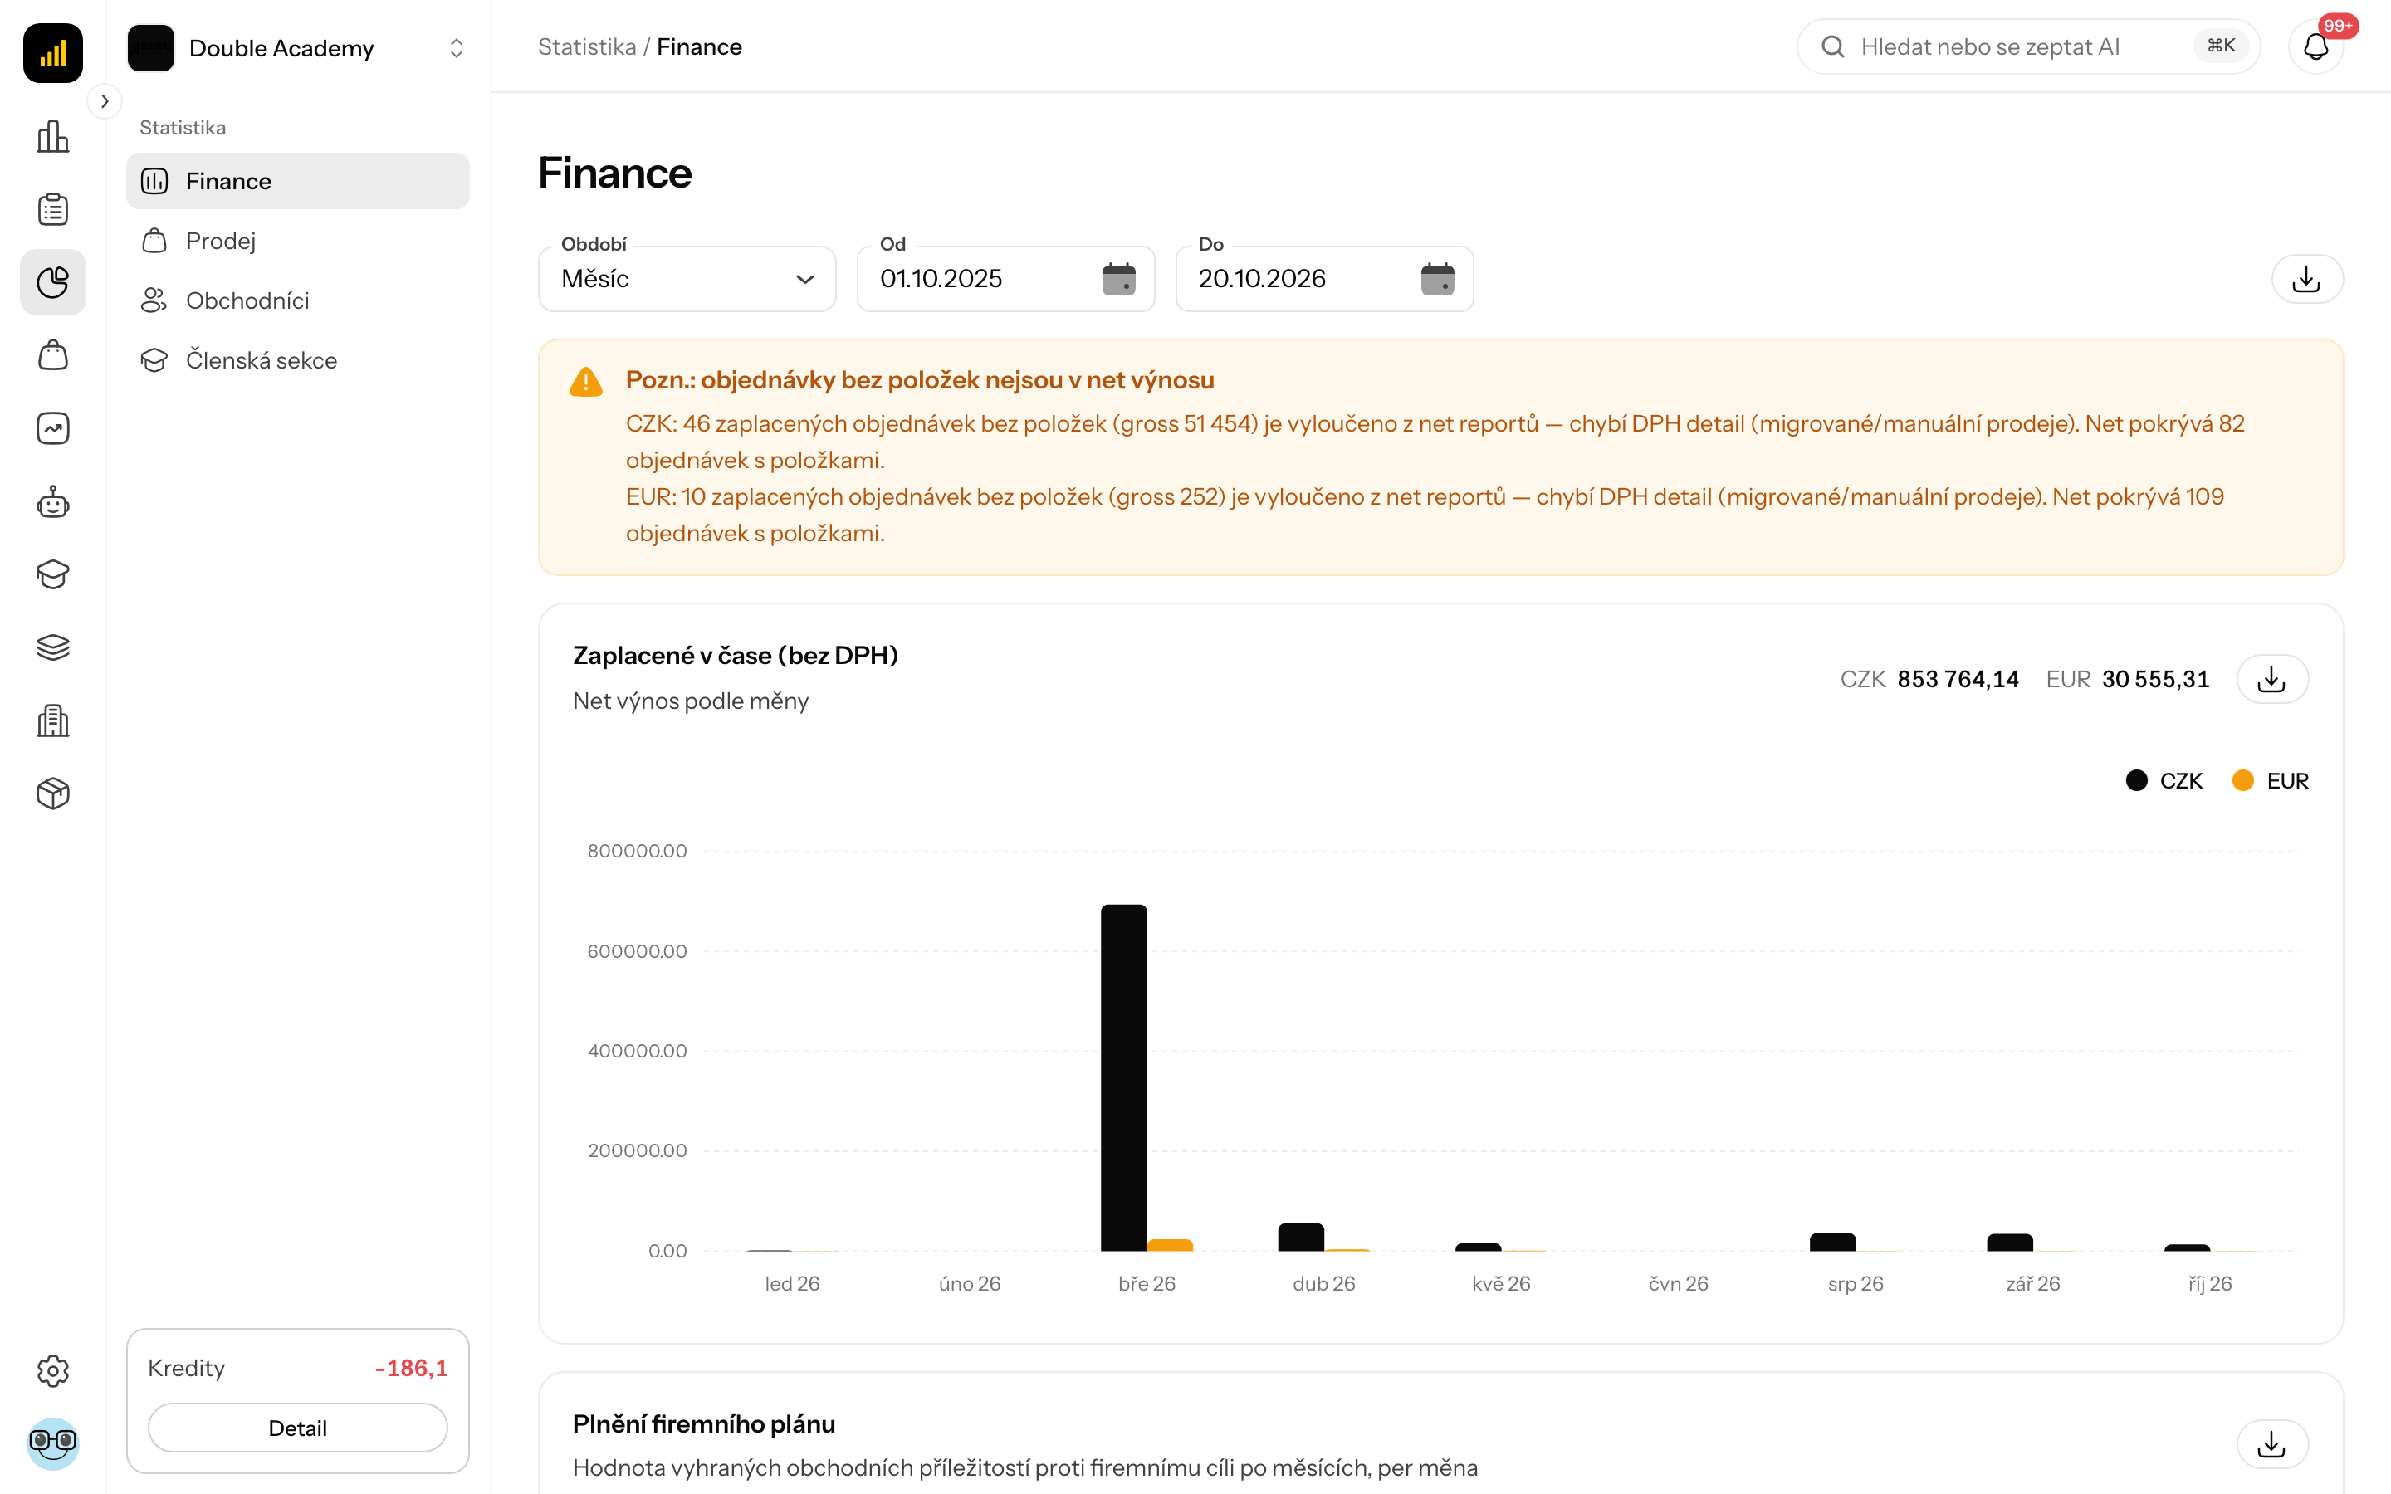This screenshot has width=2391, height=1494.
Task: Click the robot icon in the left rail
Action: pos(52,502)
